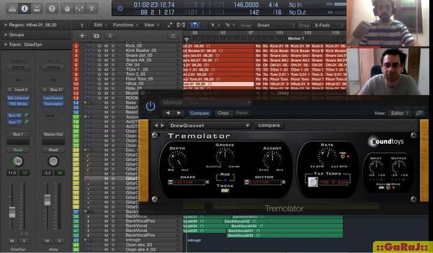Toggle the global Solo S button
The image size is (433, 253).
click(110, 35)
